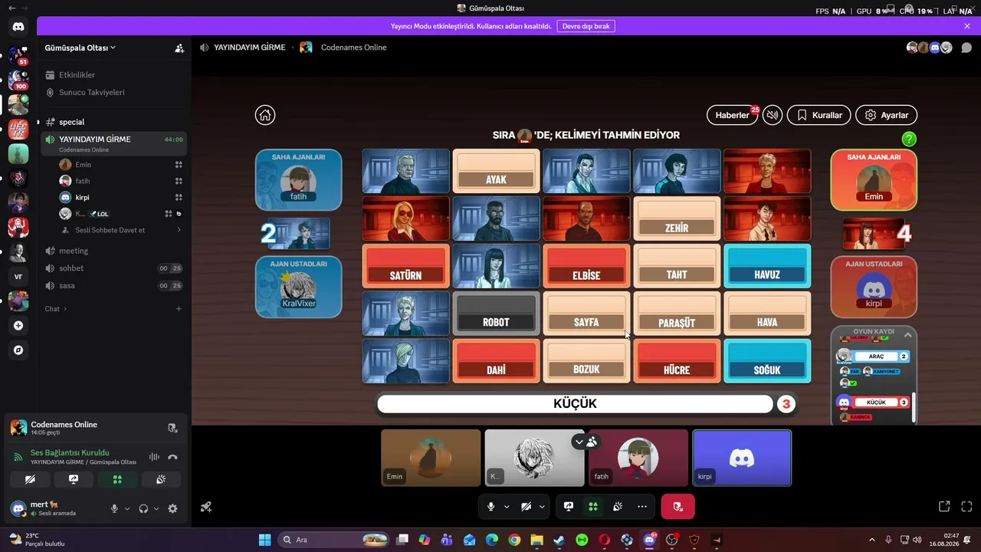Open File Explorer from the taskbar

point(536,540)
